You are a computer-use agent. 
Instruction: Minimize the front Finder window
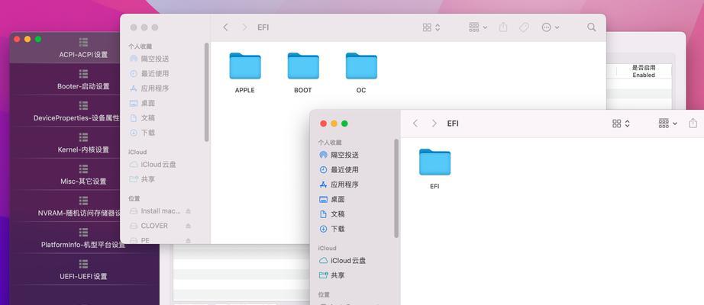tap(334, 124)
